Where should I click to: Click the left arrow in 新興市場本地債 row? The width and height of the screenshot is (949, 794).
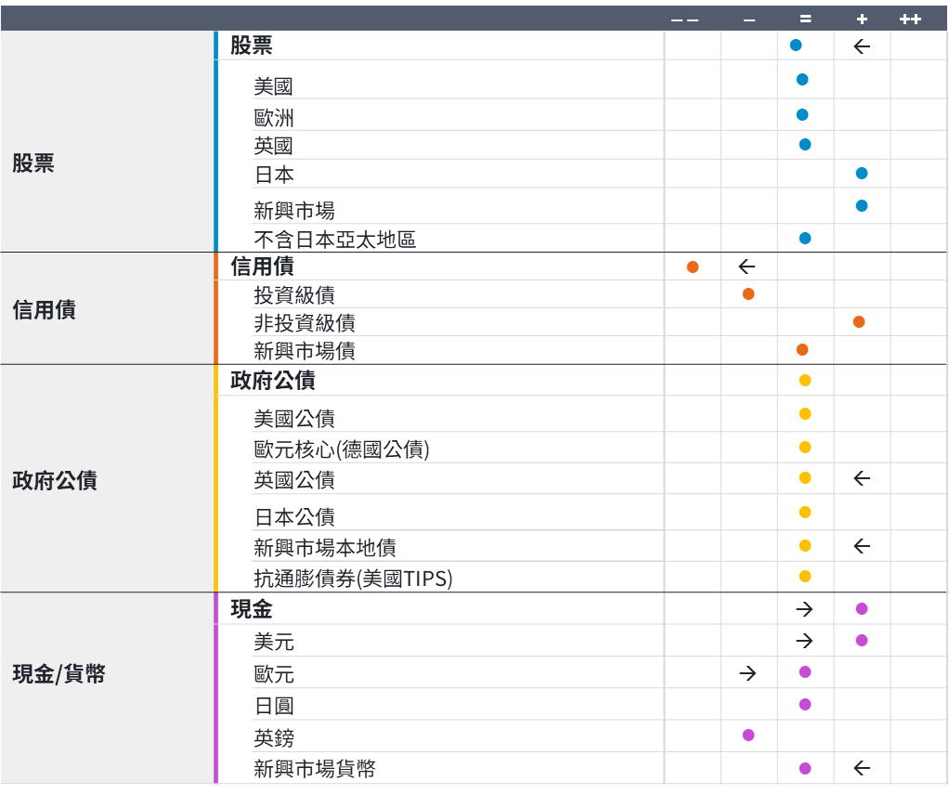pos(861,546)
